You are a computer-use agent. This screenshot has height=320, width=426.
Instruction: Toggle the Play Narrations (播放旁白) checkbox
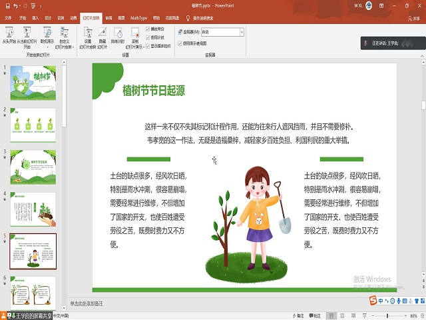(148, 30)
